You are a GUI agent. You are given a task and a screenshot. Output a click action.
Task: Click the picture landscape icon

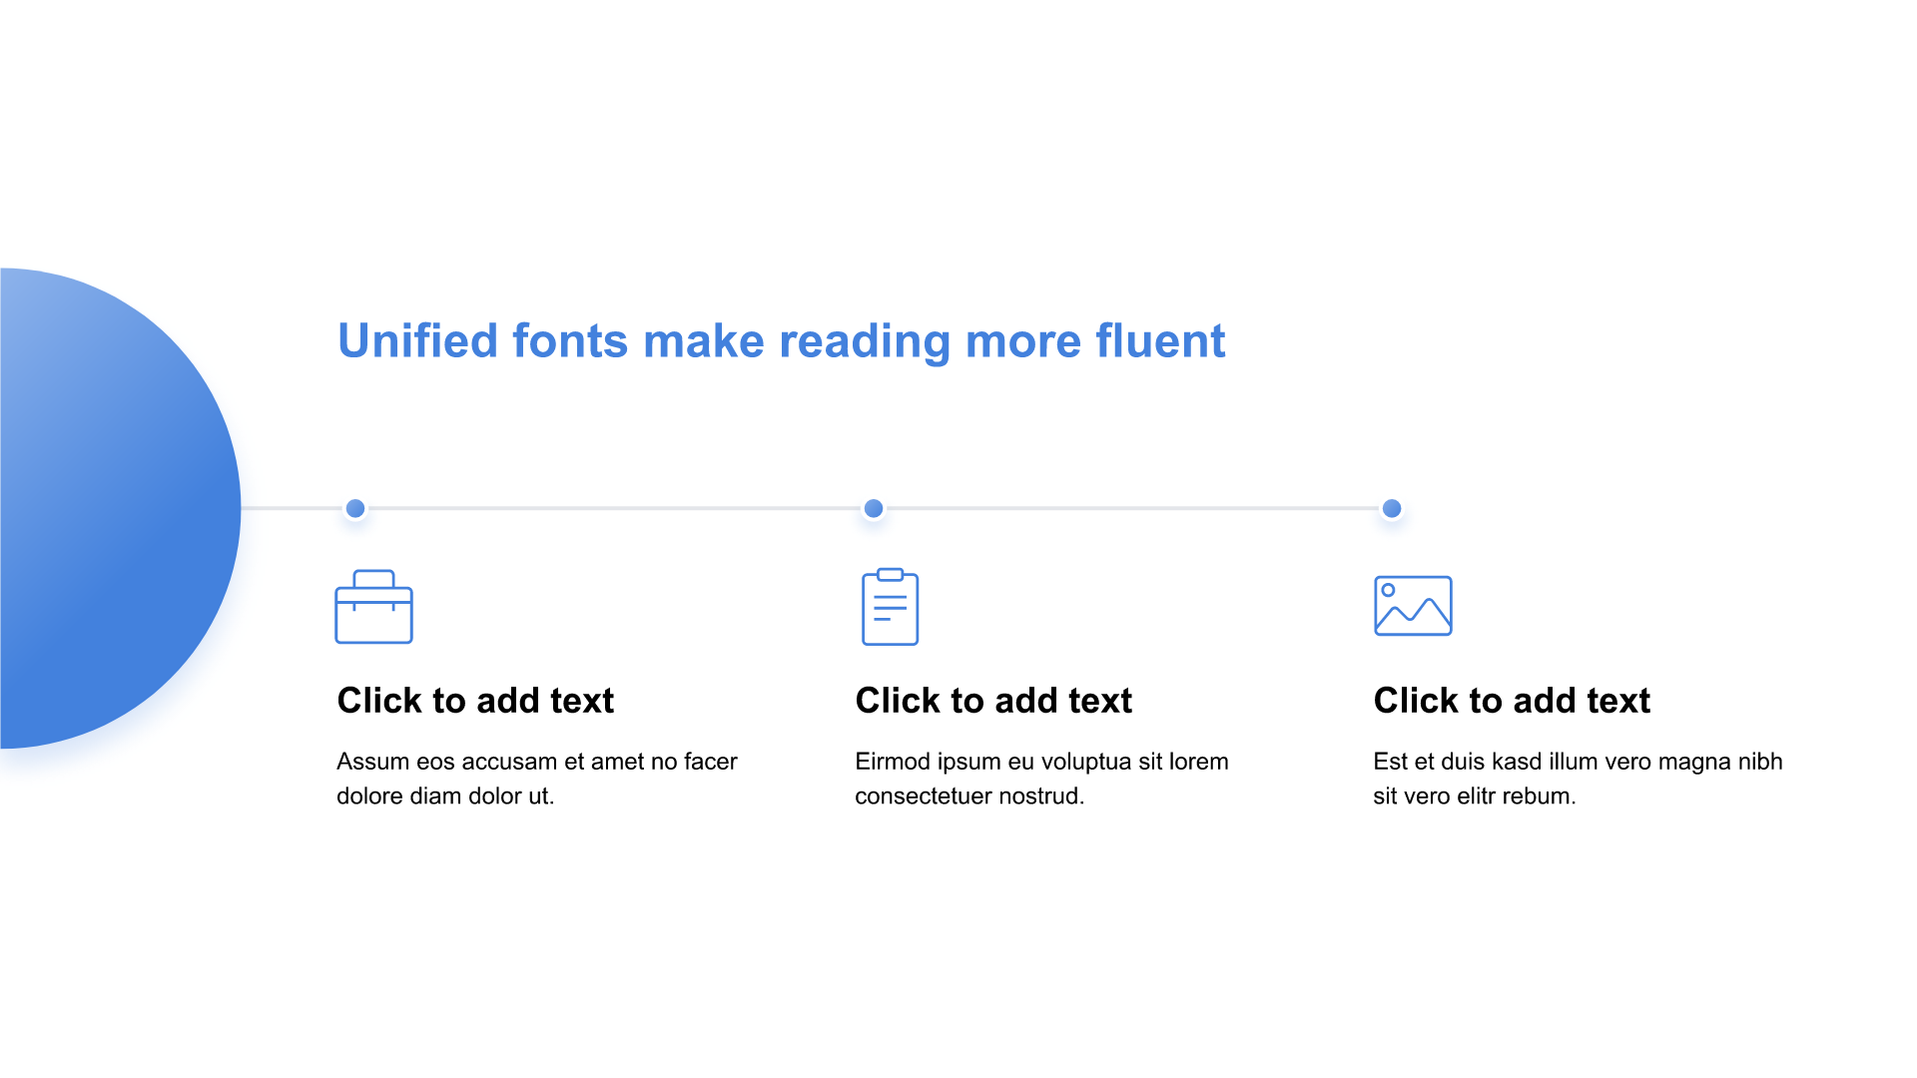(1413, 606)
